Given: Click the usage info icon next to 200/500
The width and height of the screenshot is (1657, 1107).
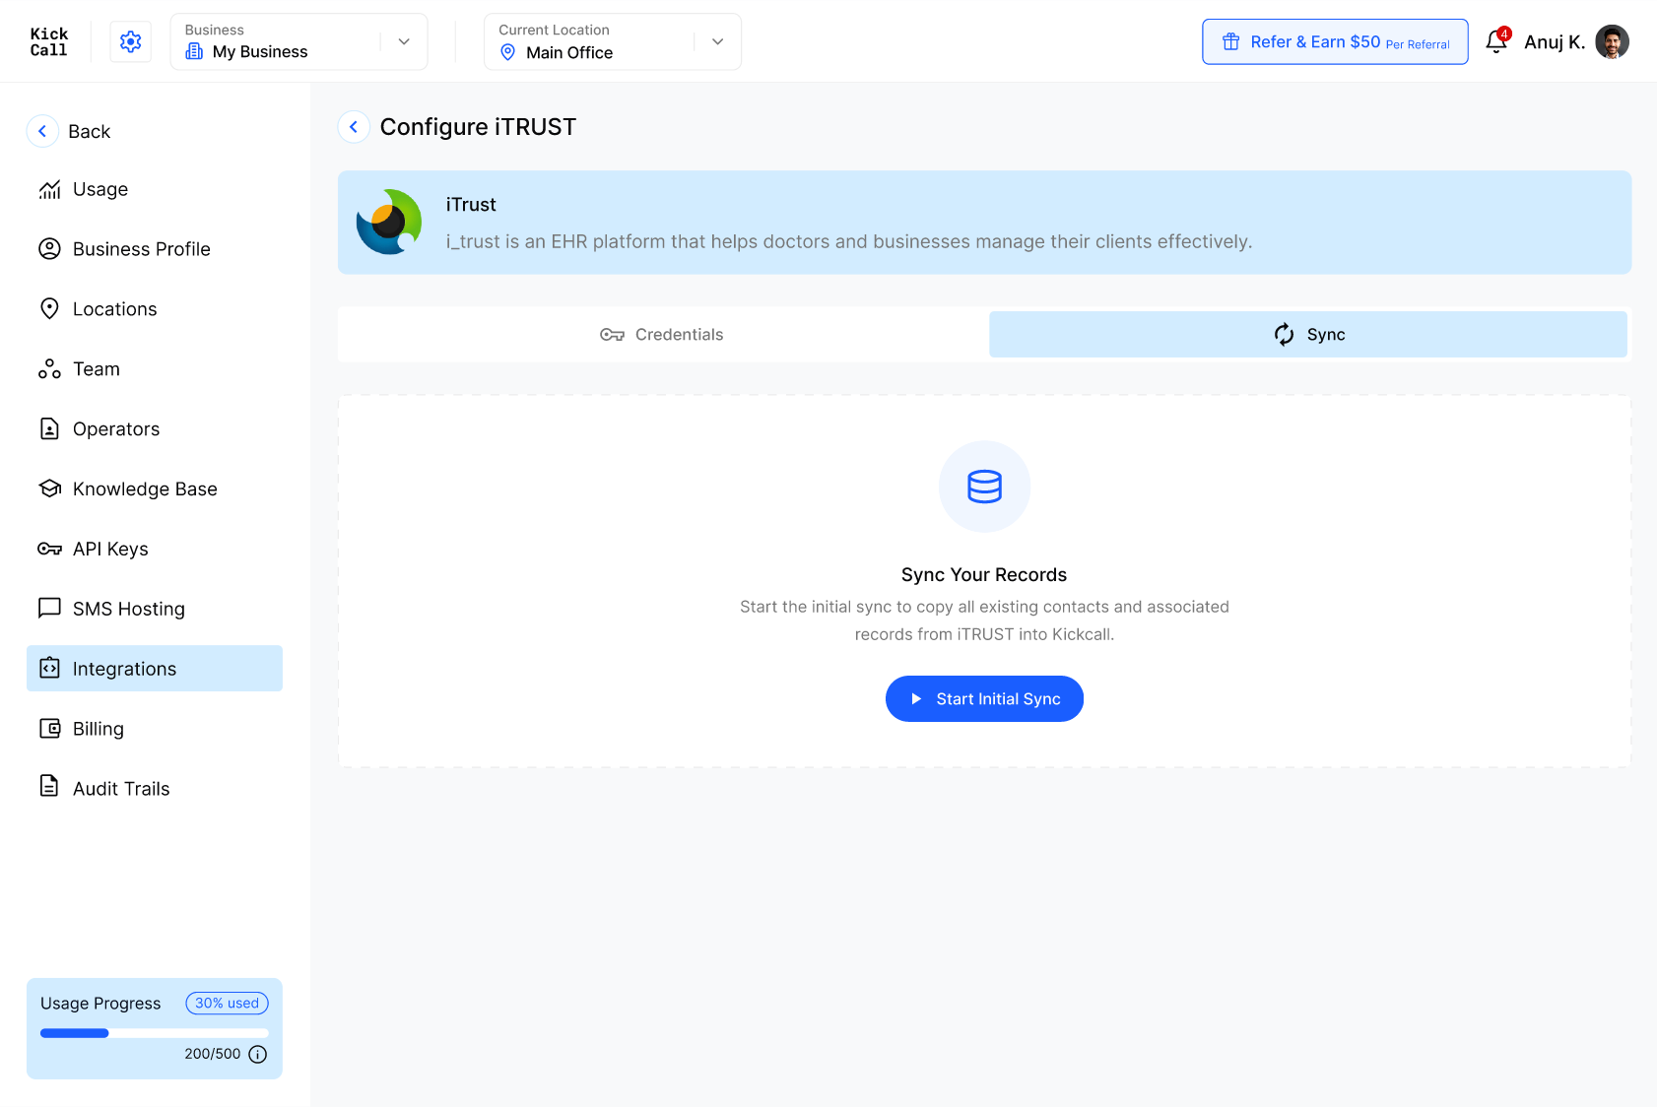Looking at the screenshot, I should tap(258, 1055).
